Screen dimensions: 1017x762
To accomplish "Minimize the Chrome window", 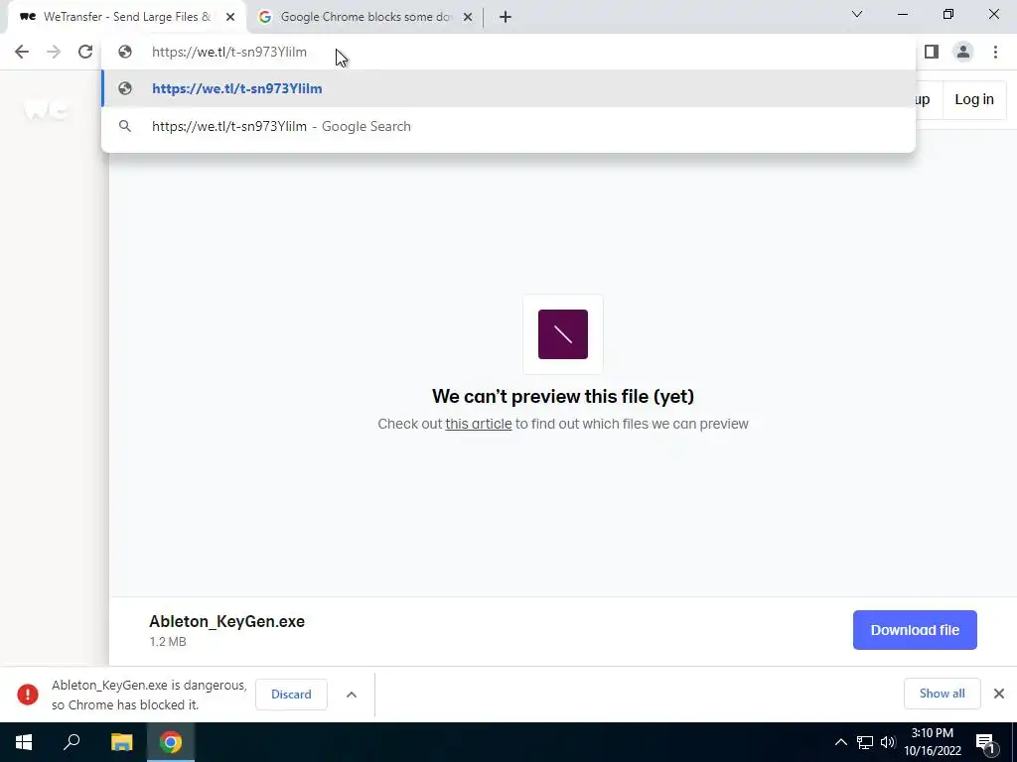I will click(902, 14).
